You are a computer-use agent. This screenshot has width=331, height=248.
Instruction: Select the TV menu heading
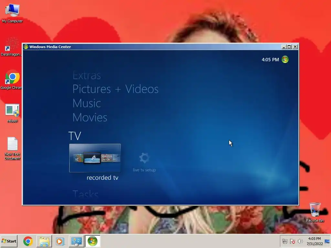pos(75,136)
